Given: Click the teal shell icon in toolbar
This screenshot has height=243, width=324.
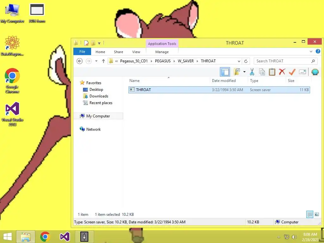Looking at the screenshot, I should click(315, 72).
